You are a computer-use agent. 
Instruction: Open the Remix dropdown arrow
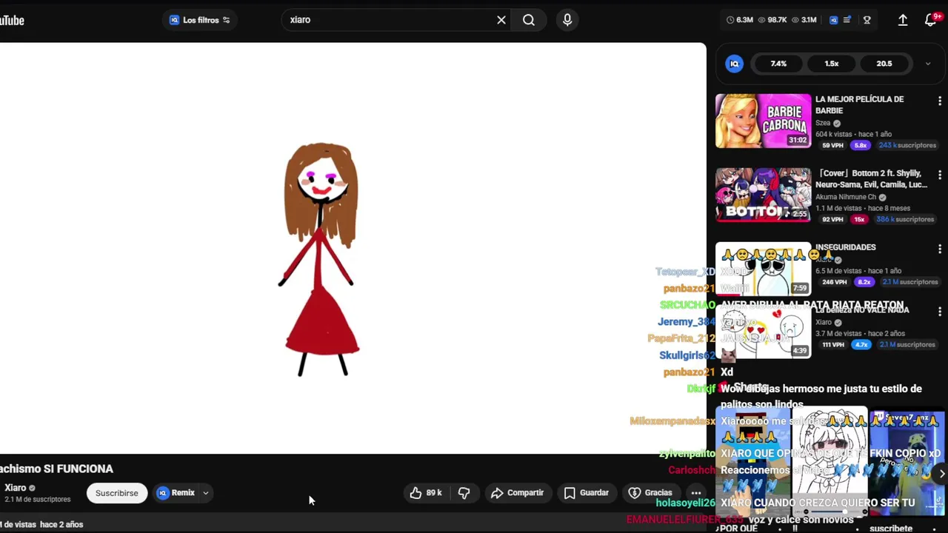click(206, 493)
